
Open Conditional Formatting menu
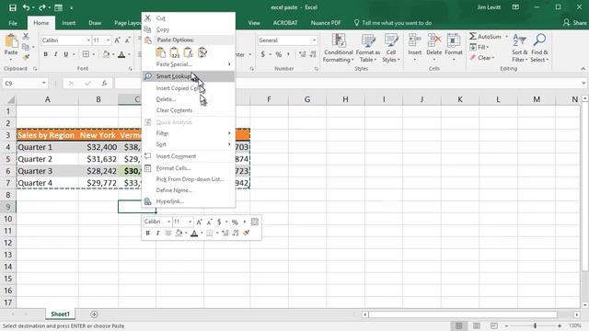coord(339,48)
